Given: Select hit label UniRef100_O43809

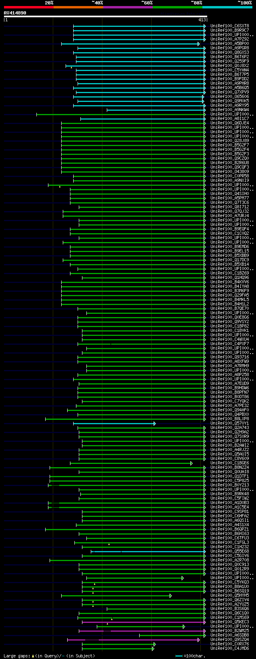Looking at the screenshot, I should (230, 172).
